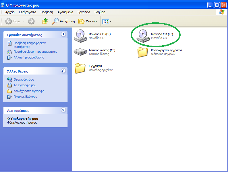Image resolution: width=228 pixels, height=172 pixels.
Task: Click My Computer title bar icon
Action: coord(3,5)
